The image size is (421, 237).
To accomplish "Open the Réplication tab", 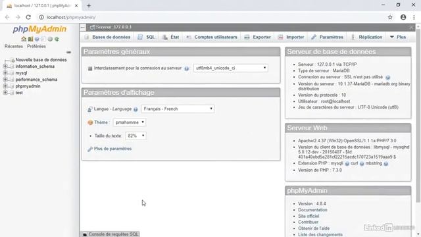I will [x=366, y=37].
